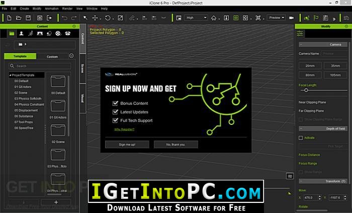Open the High quality dropdown

point(196,18)
